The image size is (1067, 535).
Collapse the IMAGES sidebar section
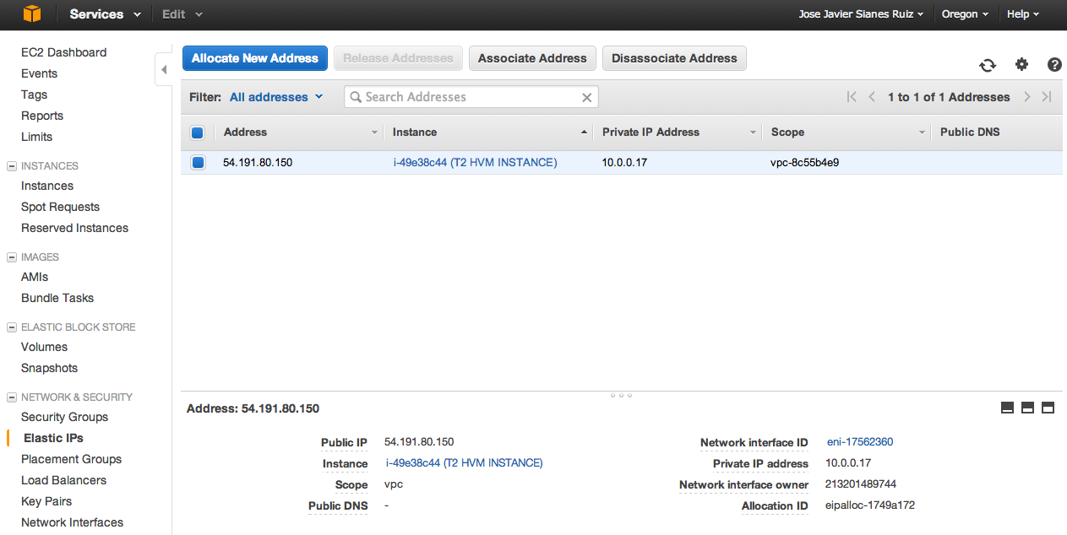tap(12, 257)
